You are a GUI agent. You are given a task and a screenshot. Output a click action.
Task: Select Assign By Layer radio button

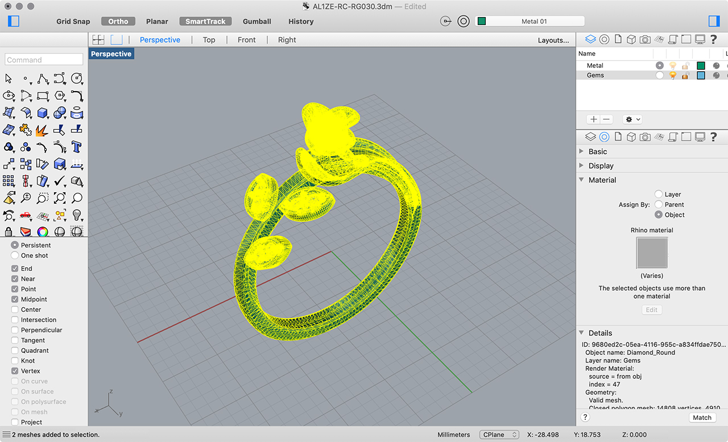point(659,194)
